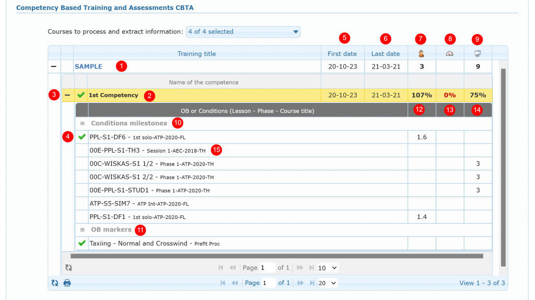Click green checkmark on 1st Competency row
Screen dimensions: 535x300
point(80,95)
